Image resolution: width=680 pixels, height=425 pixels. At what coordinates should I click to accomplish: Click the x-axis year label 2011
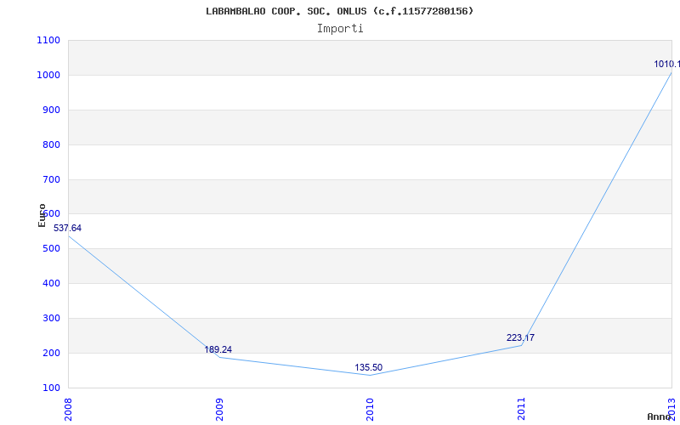pos(521,409)
